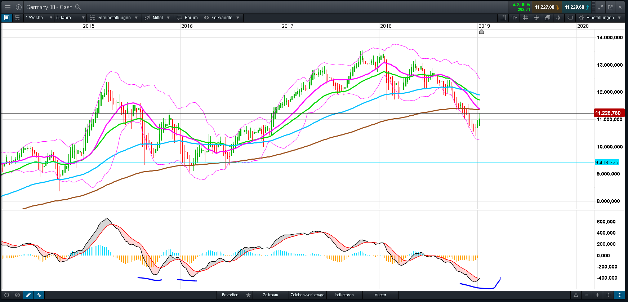Click the eye icon beside Verwandte
The height and width of the screenshot is (302, 628).
click(x=206, y=18)
